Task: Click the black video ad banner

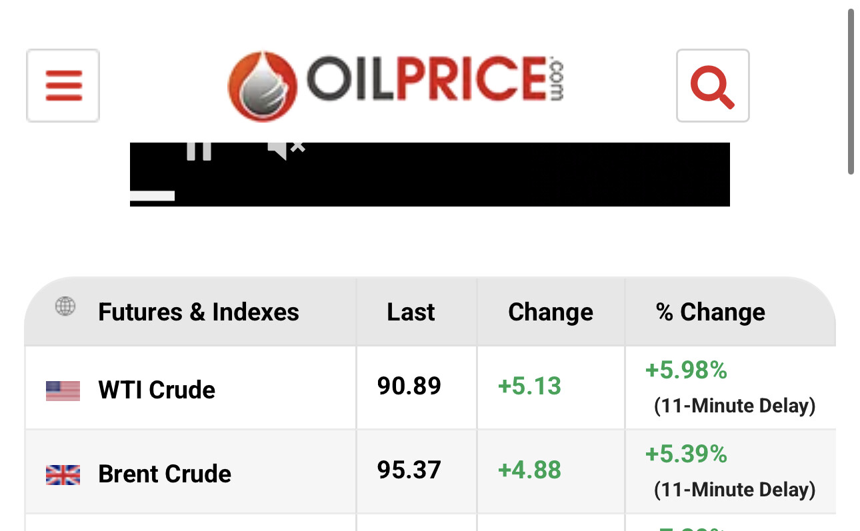Action: pos(430,175)
